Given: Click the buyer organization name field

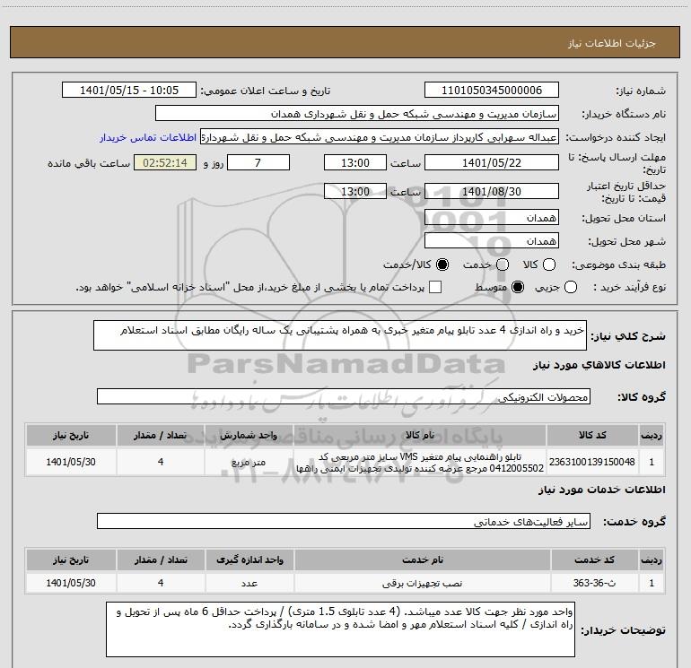Looking at the screenshot, I should click(x=357, y=113).
